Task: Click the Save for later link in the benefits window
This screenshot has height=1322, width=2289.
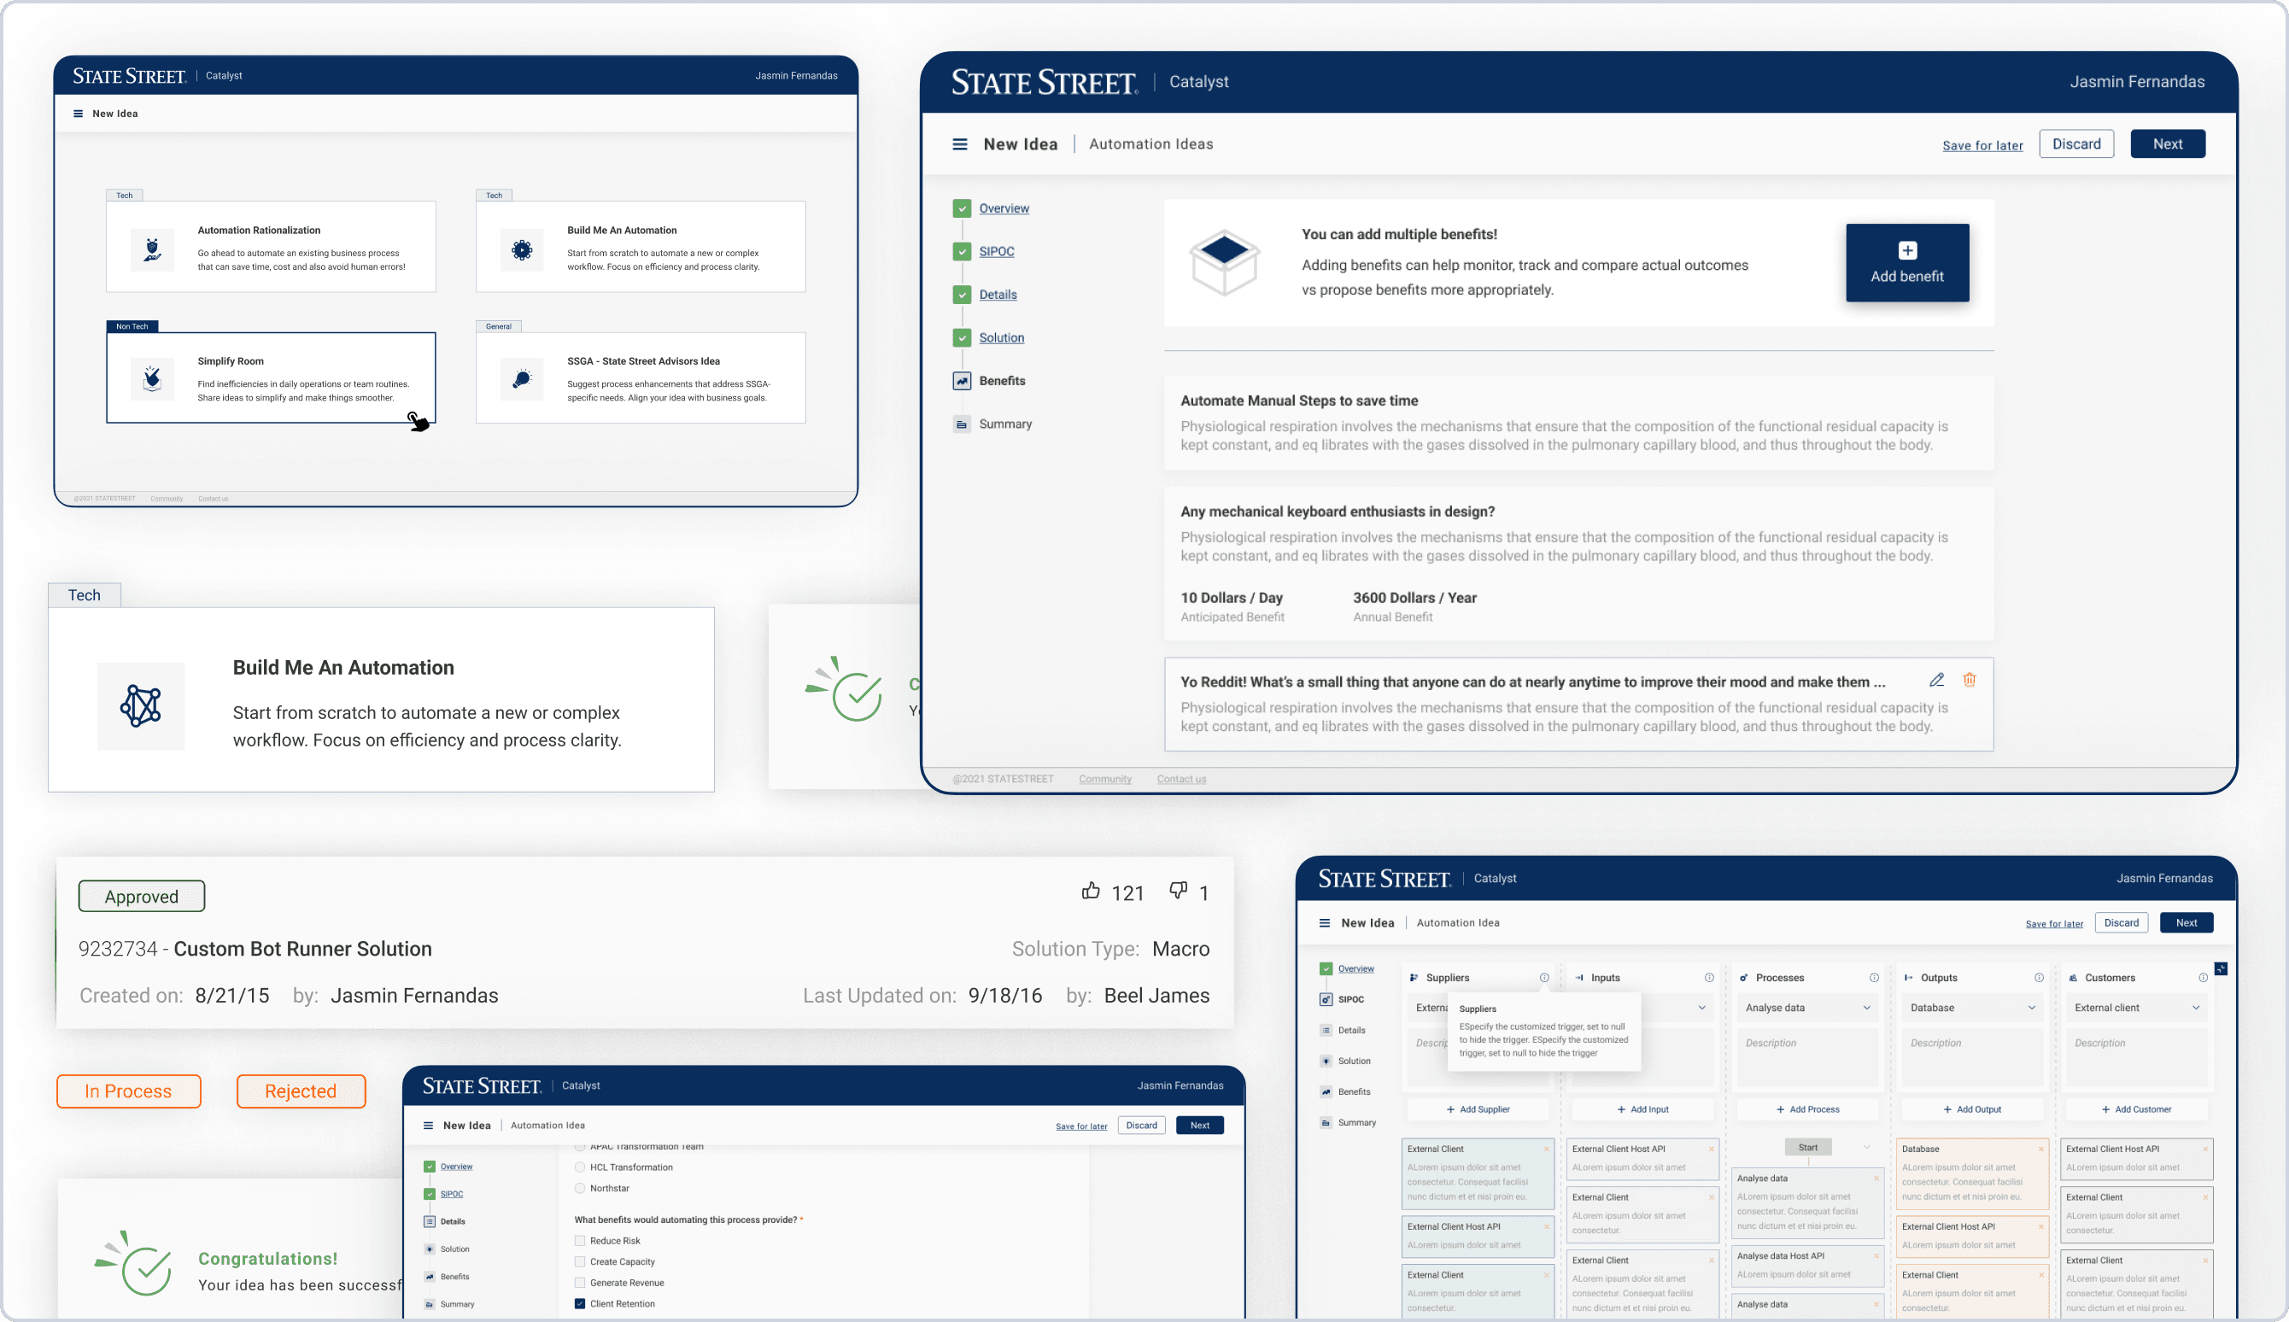Action: click(1982, 145)
